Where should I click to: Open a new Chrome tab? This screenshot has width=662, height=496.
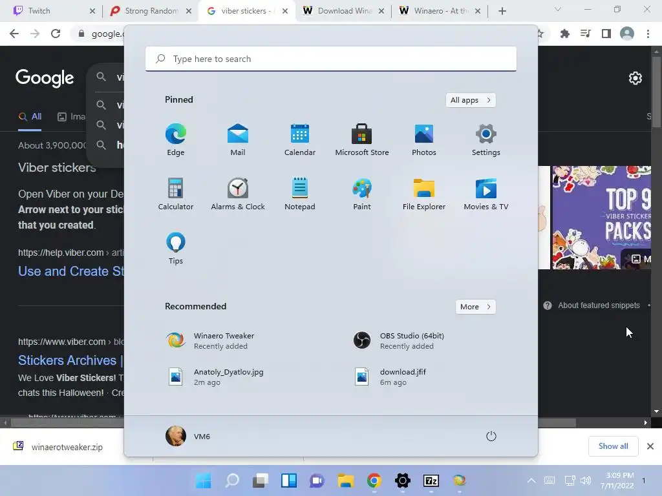point(502,11)
